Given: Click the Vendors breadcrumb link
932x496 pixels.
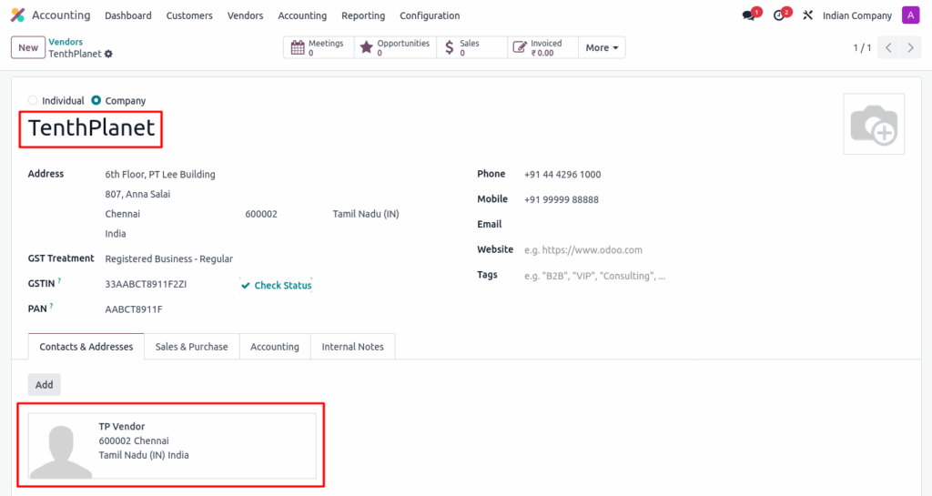Looking at the screenshot, I should coord(66,42).
